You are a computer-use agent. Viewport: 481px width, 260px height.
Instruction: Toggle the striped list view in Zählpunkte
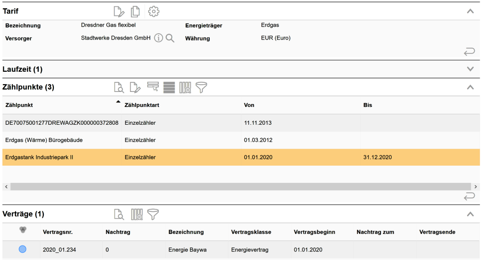tap(169, 87)
